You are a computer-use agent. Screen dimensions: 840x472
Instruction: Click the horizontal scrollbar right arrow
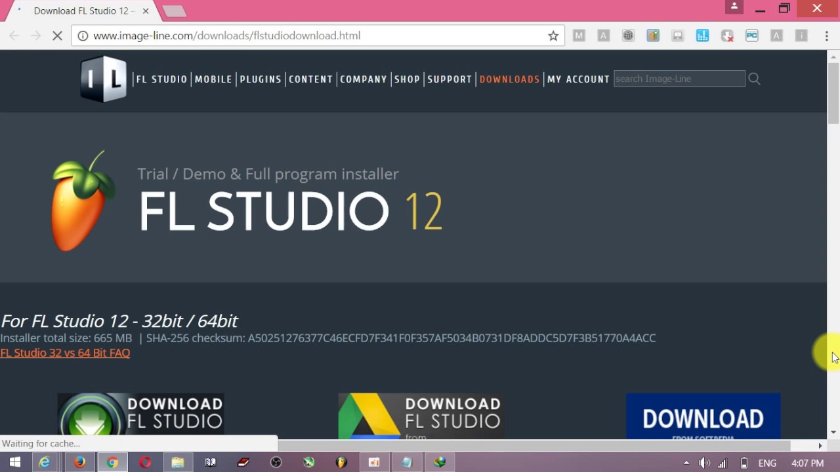click(x=820, y=445)
